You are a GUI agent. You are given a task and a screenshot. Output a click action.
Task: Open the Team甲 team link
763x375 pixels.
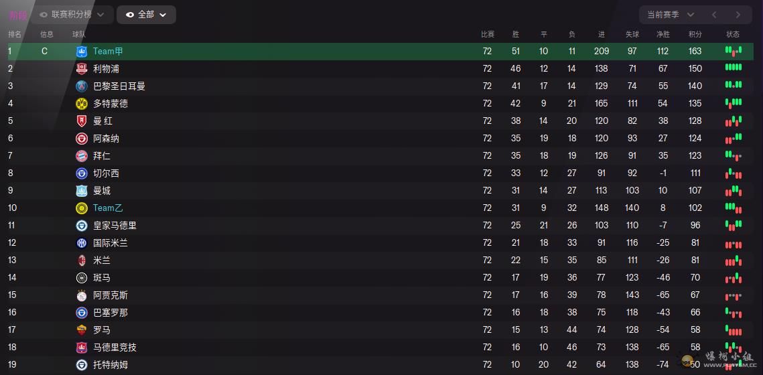tap(108, 51)
